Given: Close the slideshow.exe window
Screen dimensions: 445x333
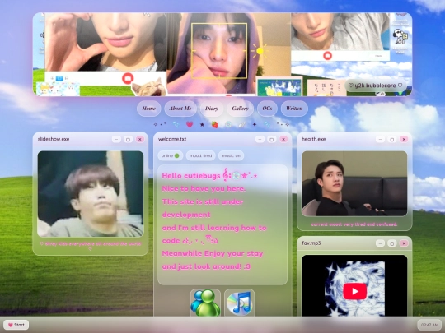Looking at the screenshot, I should pyautogui.click(x=139, y=139).
